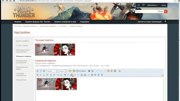Viewport: 180px width, 101px height.
Task: Apply strikethrough formatting in the editor
Action: 47,75
